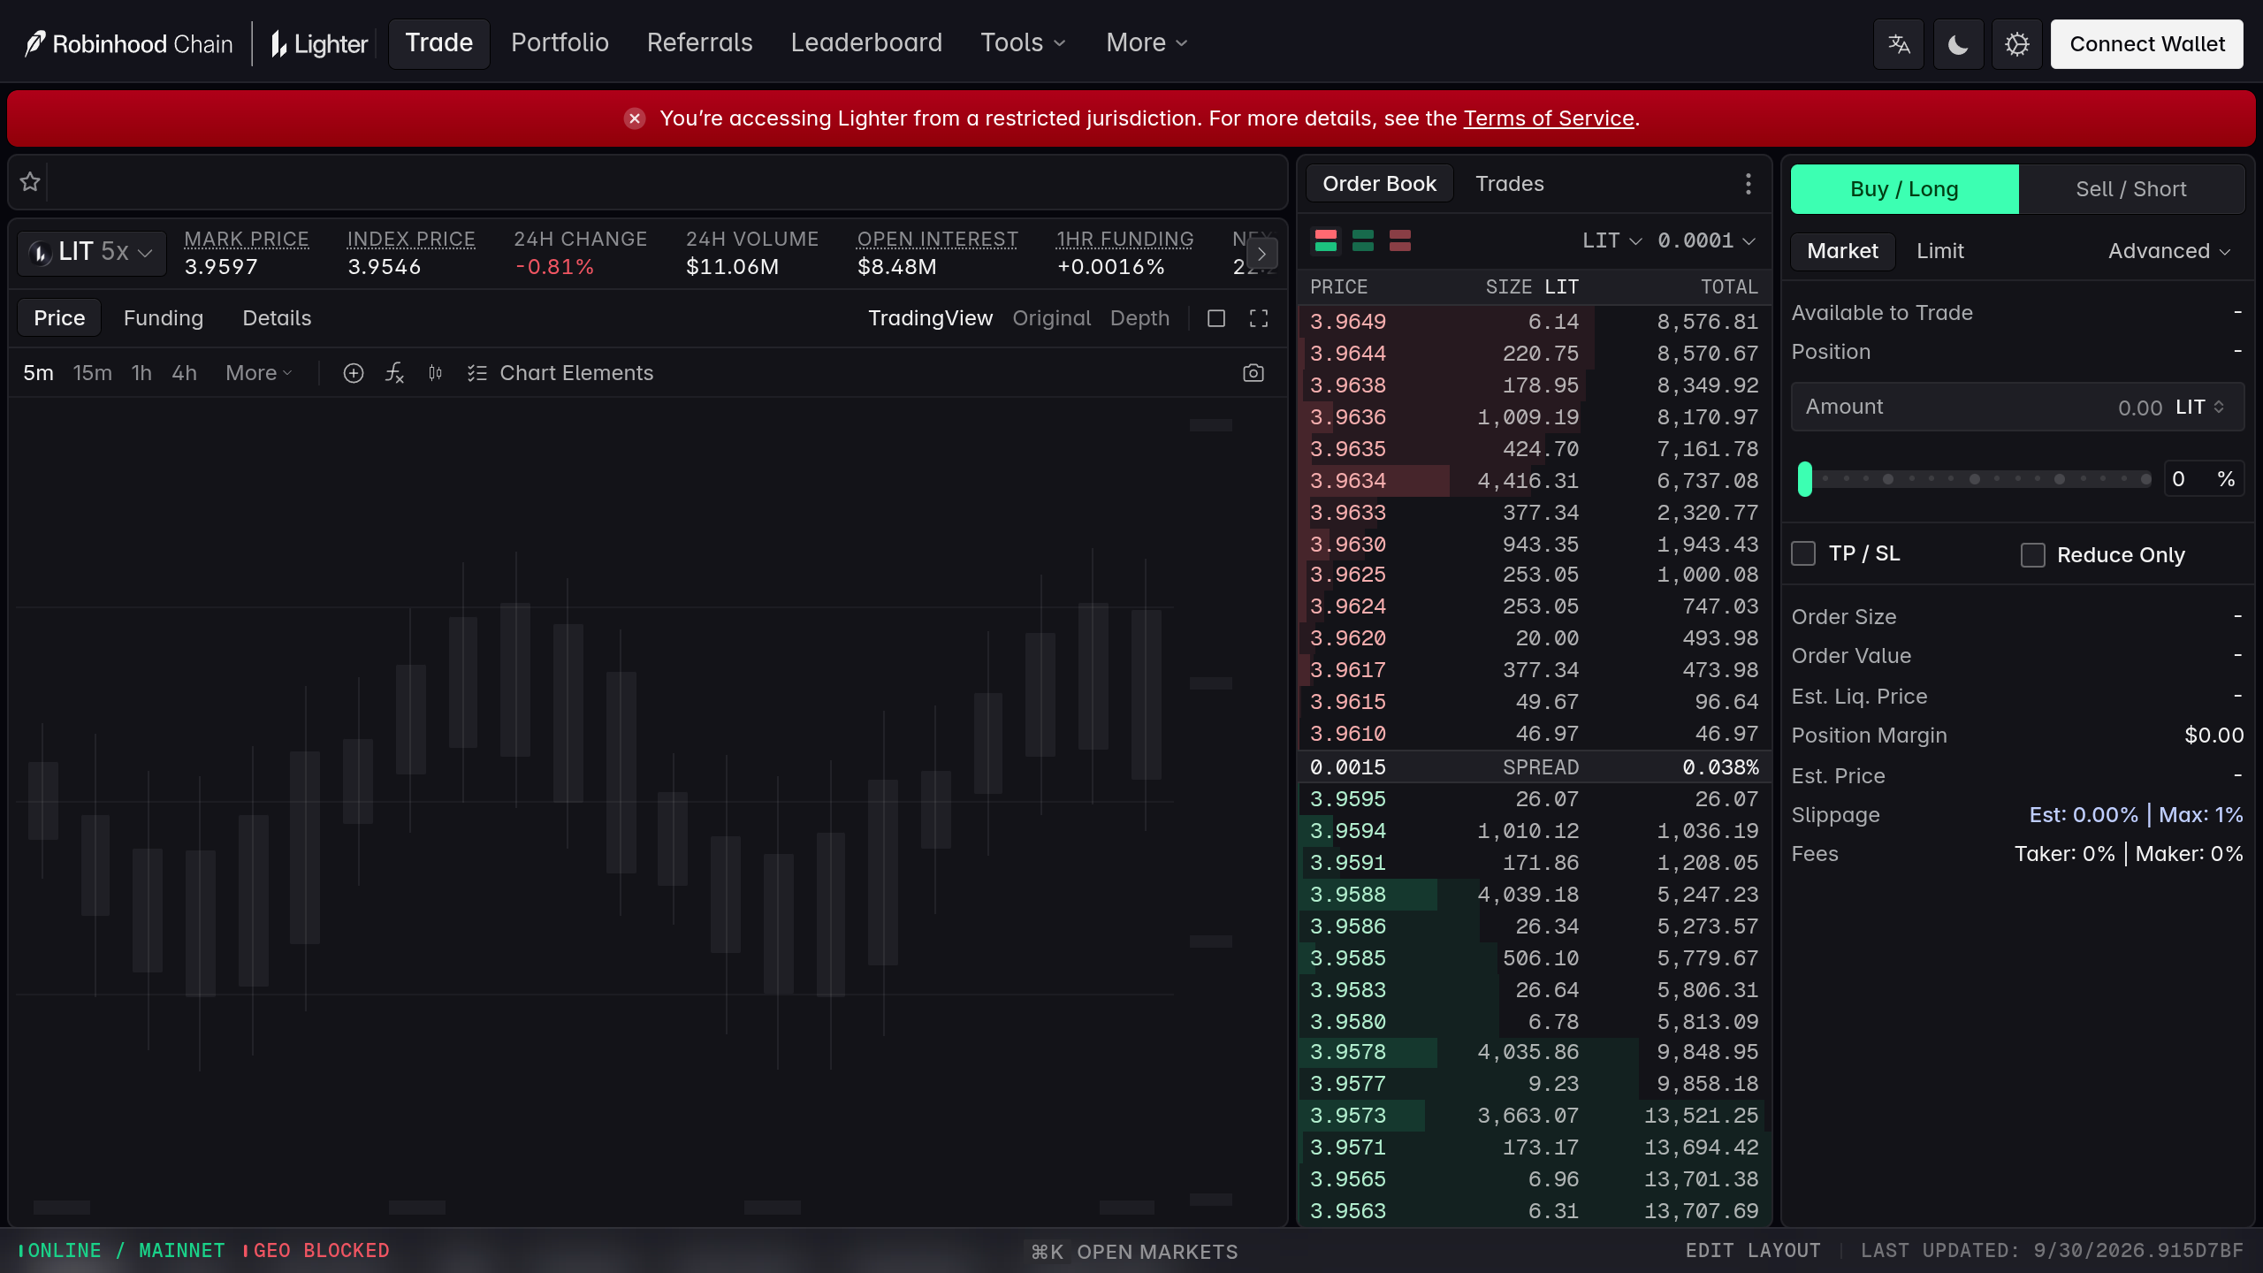This screenshot has height=1273, width=2263.
Task: Open Advanced order types dropdown
Action: [2169, 251]
